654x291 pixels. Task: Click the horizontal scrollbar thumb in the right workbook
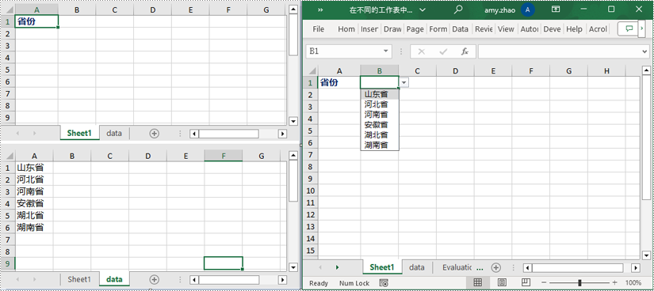click(577, 268)
